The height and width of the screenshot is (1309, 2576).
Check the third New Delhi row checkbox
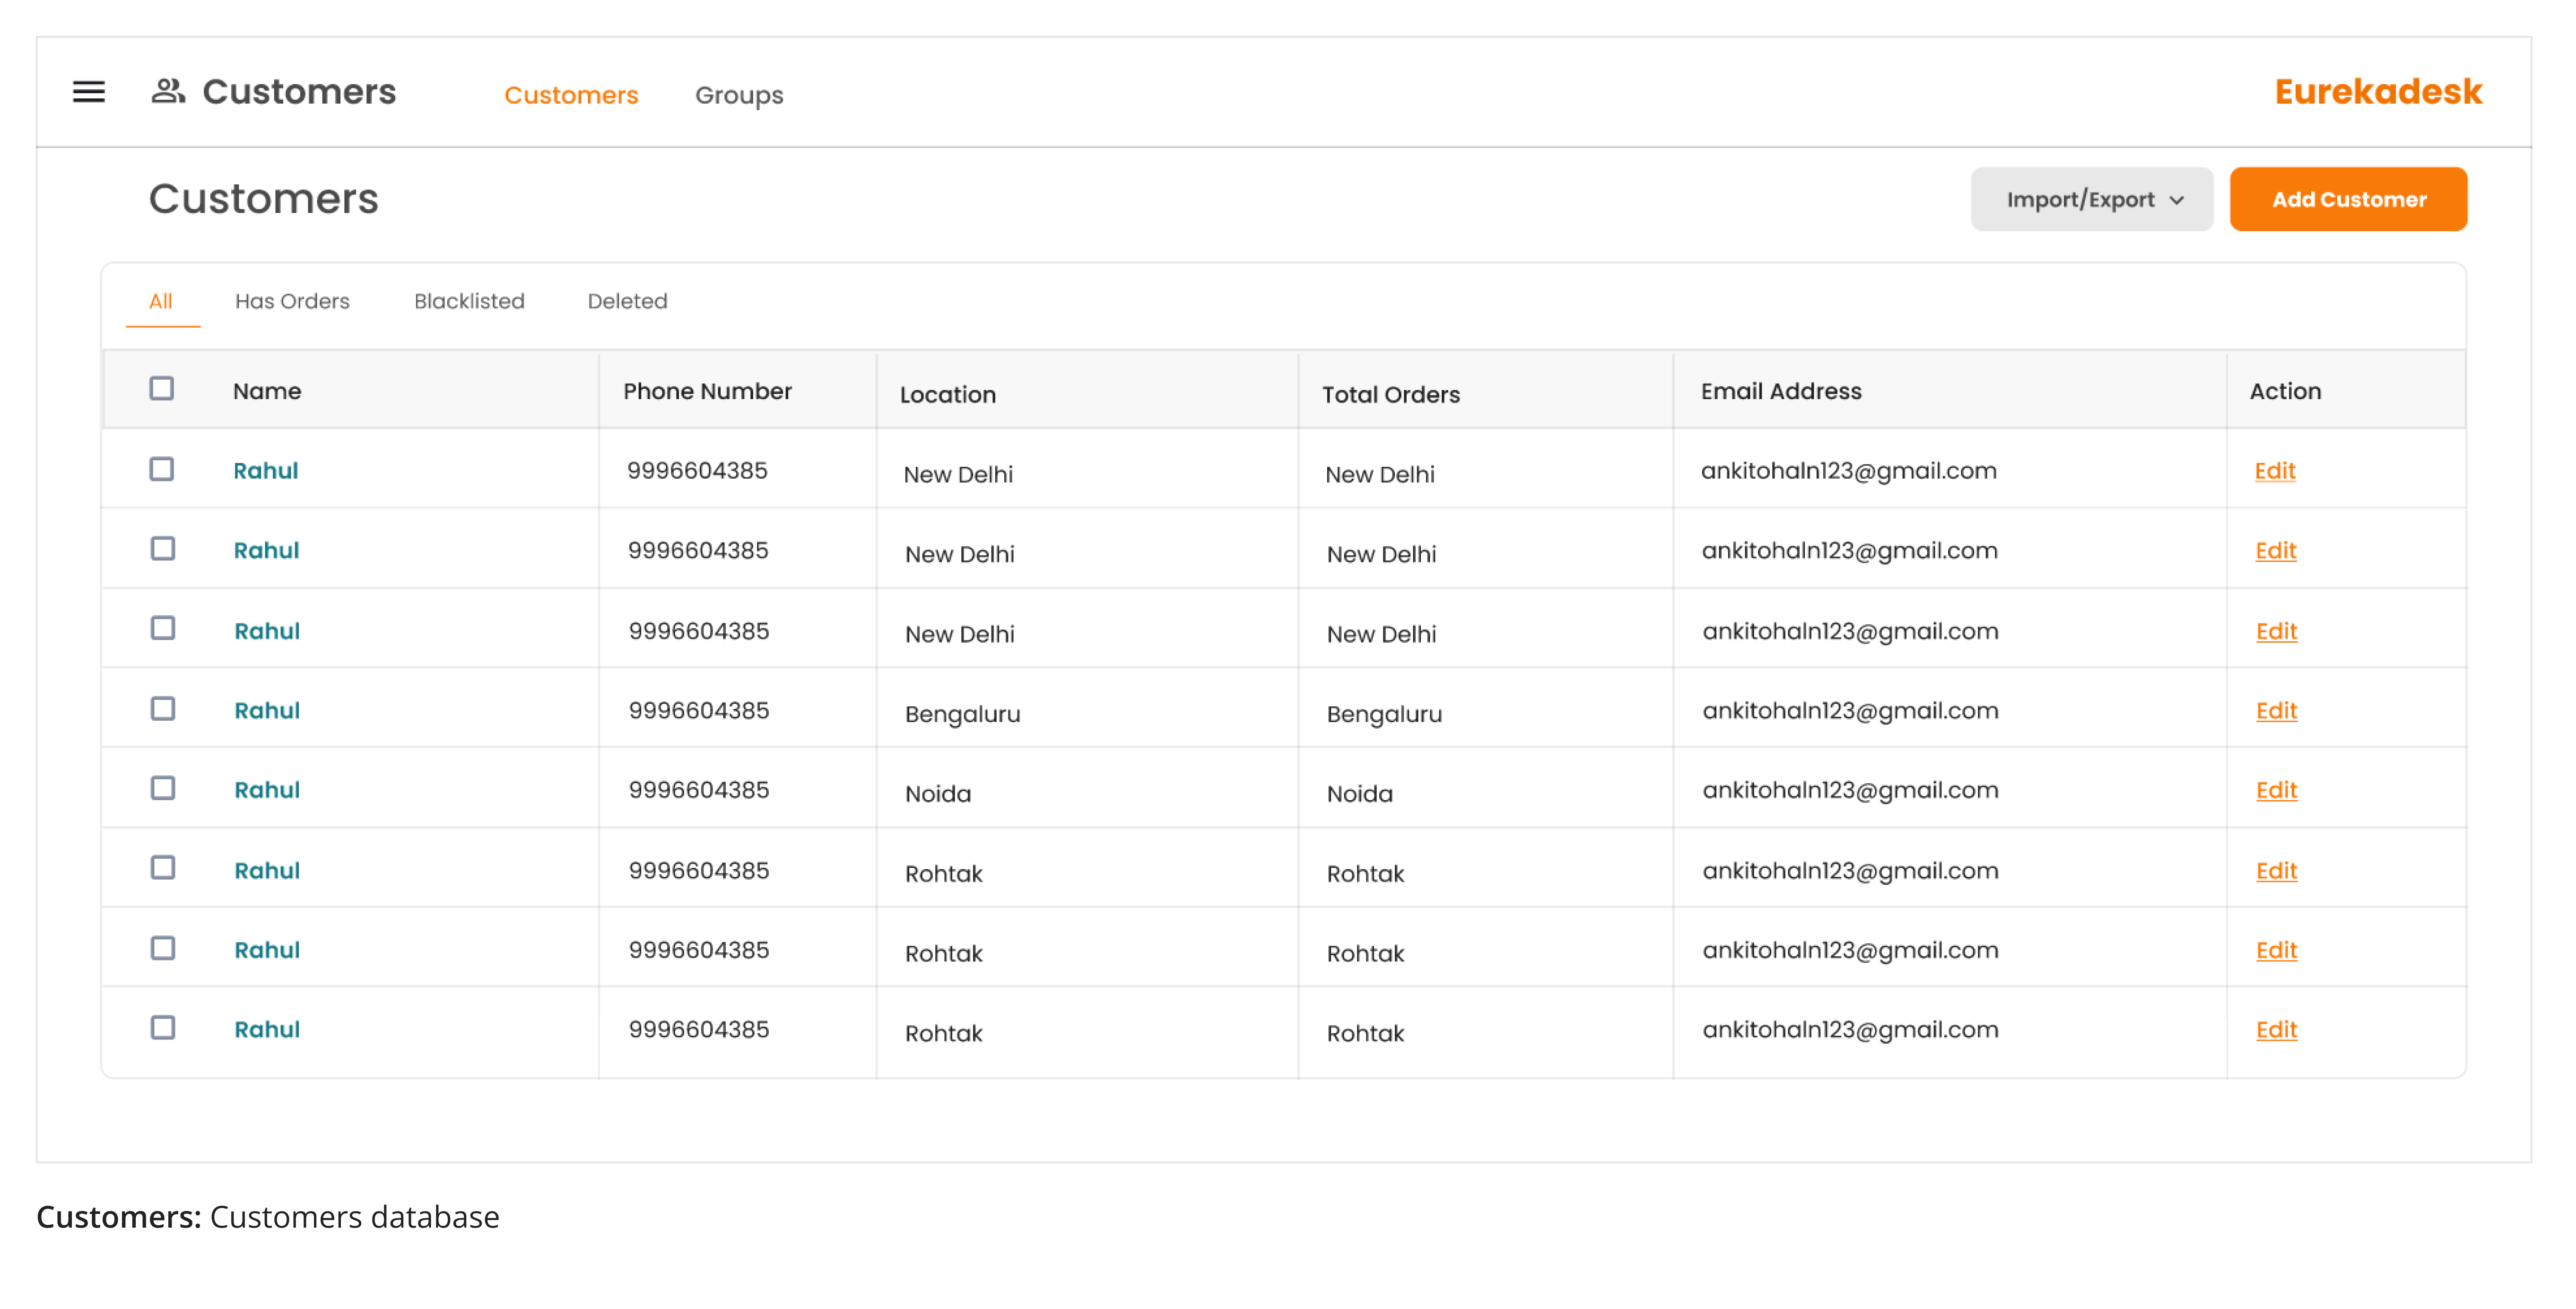162,628
